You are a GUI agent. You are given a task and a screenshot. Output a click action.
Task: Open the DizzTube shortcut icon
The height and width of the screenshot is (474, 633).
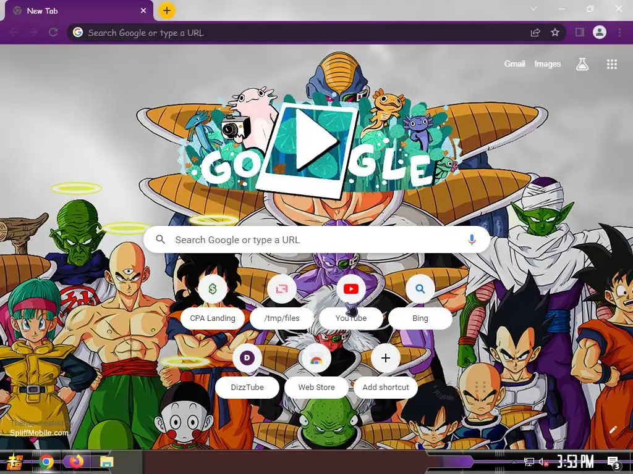pos(247,358)
